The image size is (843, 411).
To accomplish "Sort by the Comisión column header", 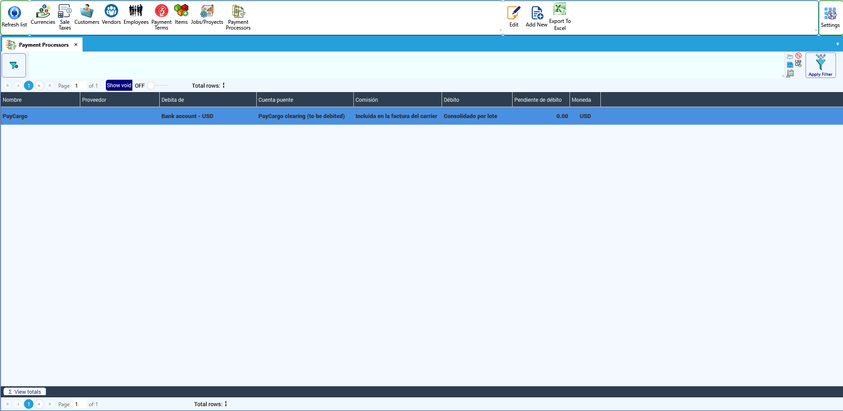I will [x=397, y=100].
